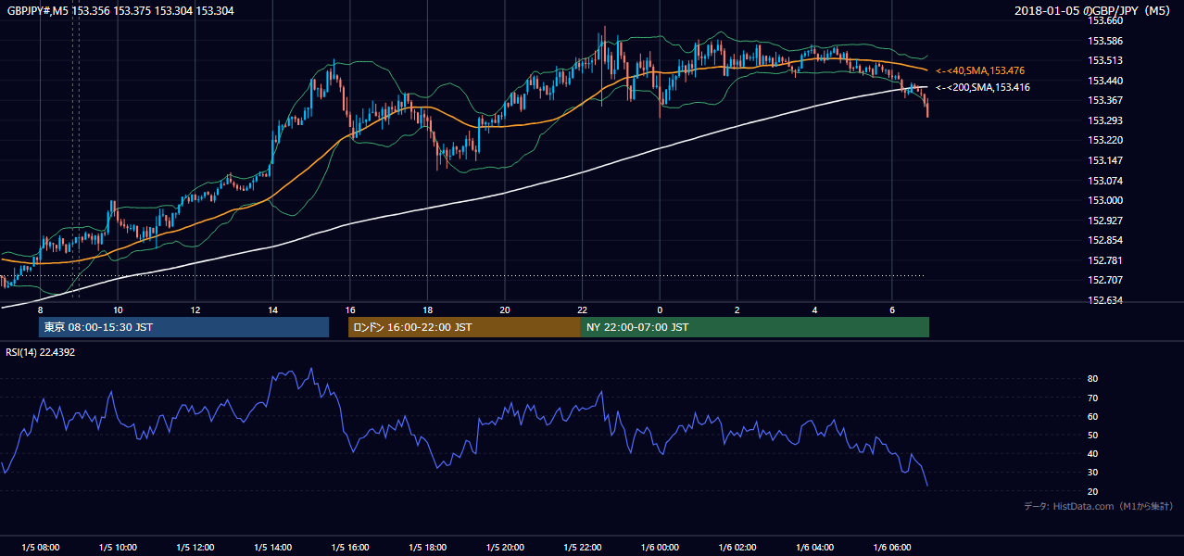Click the bottom time label 1/5 16:00
The height and width of the screenshot is (556, 1184).
[350, 548]
